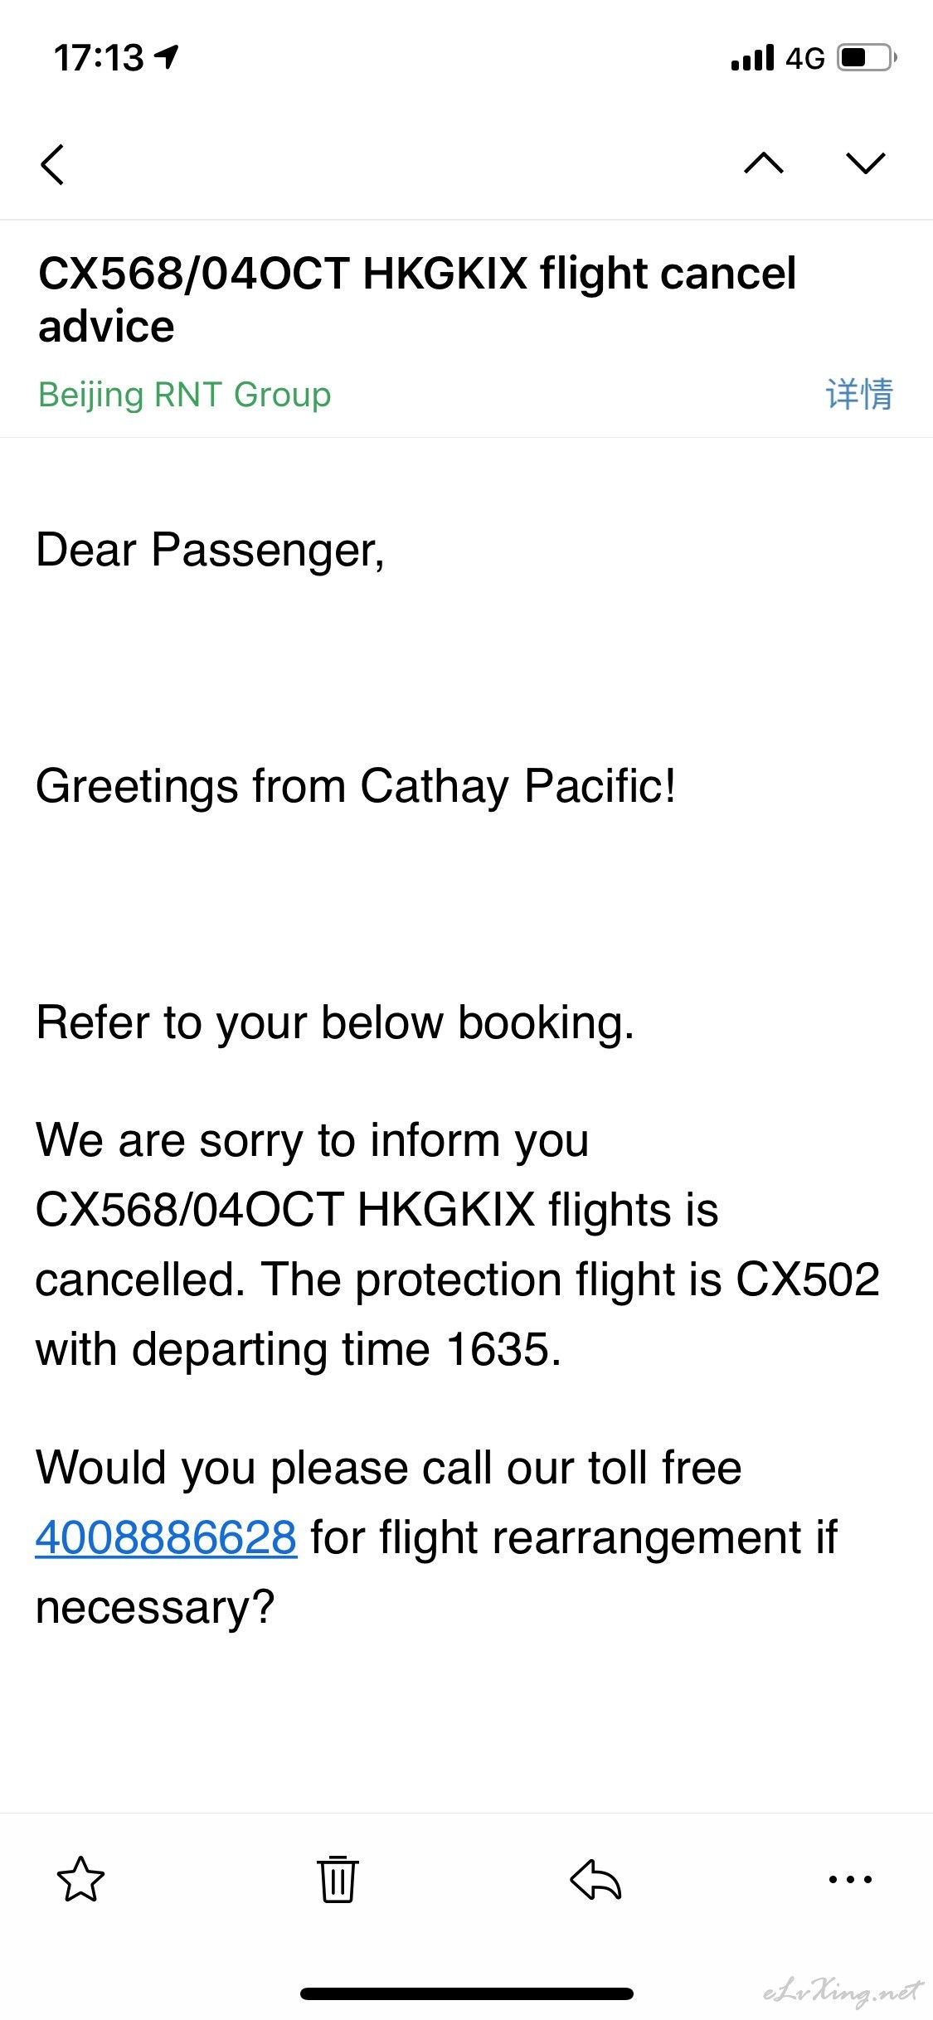Jump to next email with down chevron
933x2020 pixels.
[866, 163]
